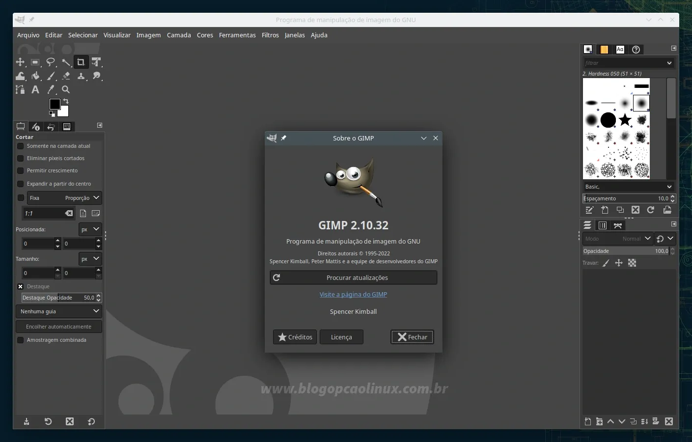Image resolution: width=692 pixels, height=442 pixels.
Task: Select the Text tool
Action: 35,89
